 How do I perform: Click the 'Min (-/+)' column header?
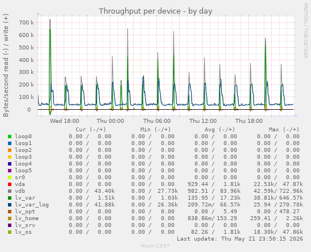point(155,130)
